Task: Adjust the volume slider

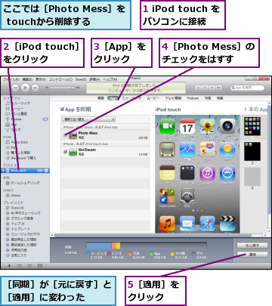Action: click(x=63, y=88)
